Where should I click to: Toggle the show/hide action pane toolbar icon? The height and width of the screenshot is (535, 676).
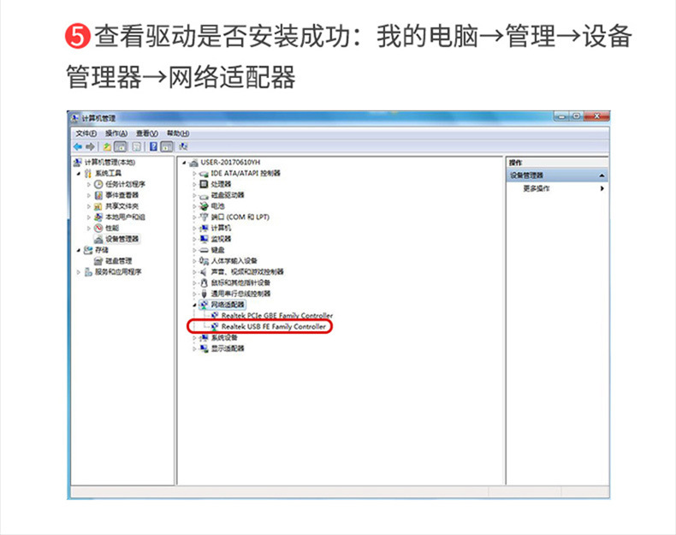[167, 146]
